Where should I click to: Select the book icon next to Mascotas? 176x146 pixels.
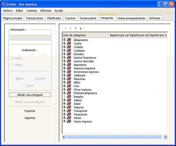click(x=69, y=79)
